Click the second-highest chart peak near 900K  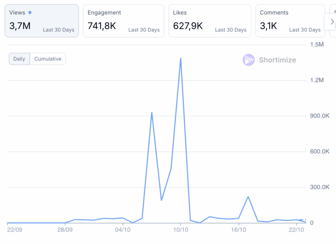pos(152,113)
